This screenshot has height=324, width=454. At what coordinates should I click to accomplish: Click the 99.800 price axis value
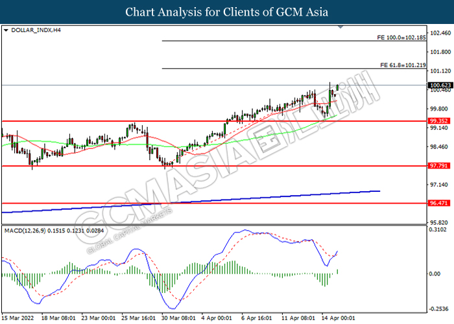coord(439,109)
